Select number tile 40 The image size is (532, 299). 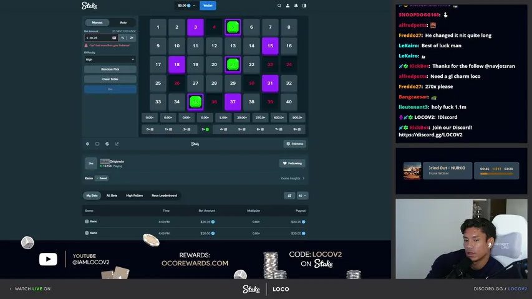289,102
